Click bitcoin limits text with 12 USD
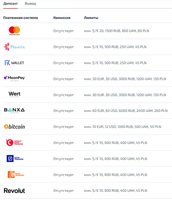This screenshot has height=200, width=172. 122,127
